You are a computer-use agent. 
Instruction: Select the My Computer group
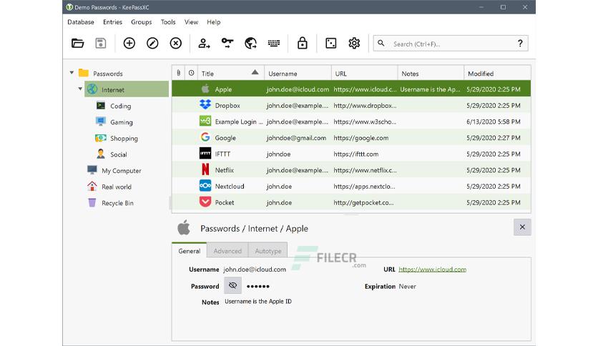click(x=122, y=171)
